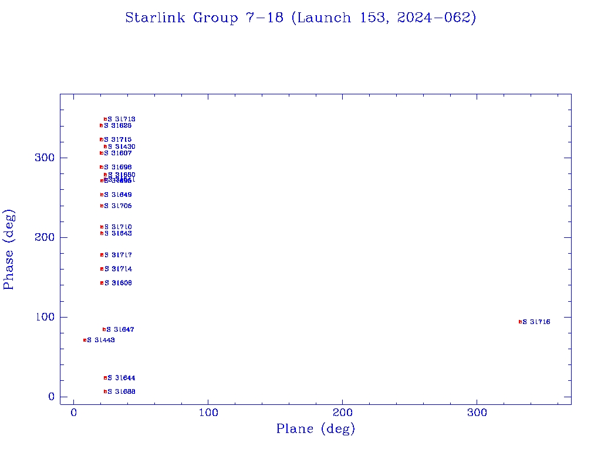601x450 pixels.
Task: Select the S 31644 label
Action: (121, 378)
